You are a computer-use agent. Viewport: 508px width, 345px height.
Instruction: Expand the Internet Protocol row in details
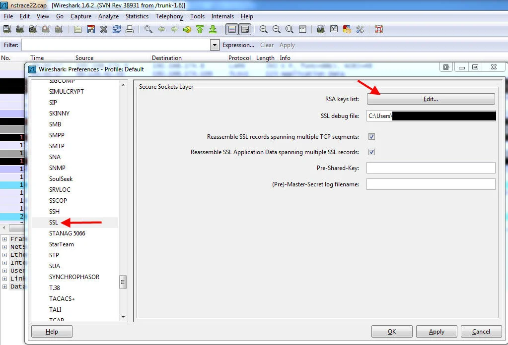pyautogui.click(x=4, y=263)
